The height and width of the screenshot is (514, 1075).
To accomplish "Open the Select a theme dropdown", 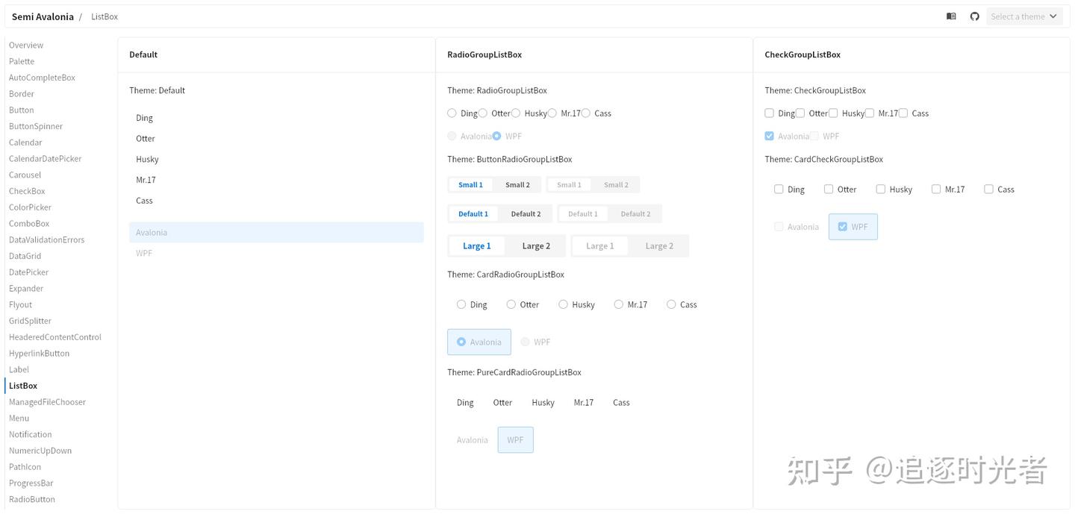I will (1023, 16).
